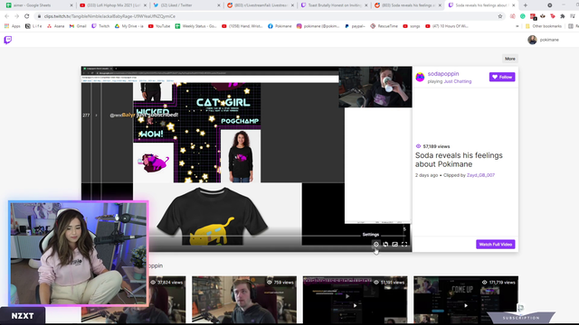The width and height of the screenshot is (579, 325).
Task: Open the paypal bookmark
Action: click(x=355, y=26)
